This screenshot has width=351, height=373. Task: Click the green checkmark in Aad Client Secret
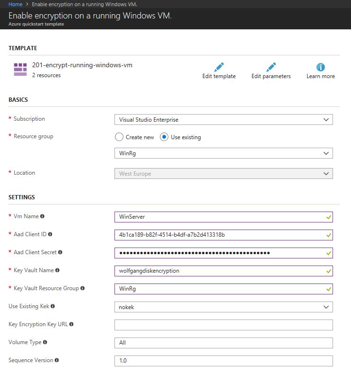329,253
